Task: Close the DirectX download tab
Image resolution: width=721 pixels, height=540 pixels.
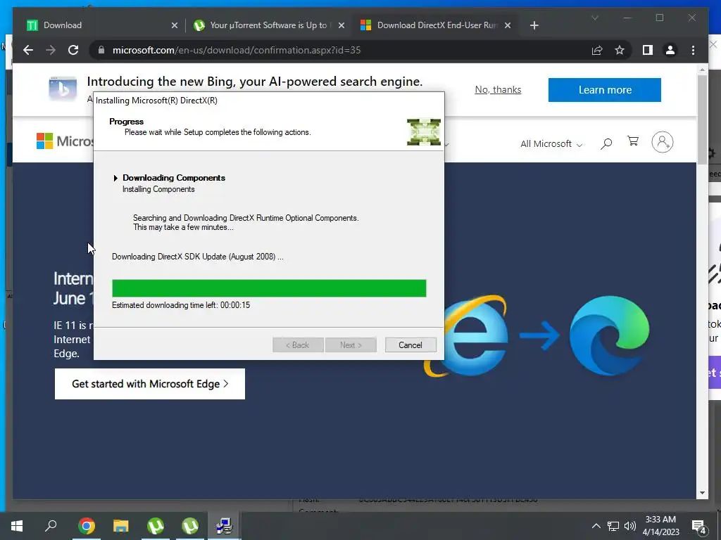Action: [x=508, y=25]
